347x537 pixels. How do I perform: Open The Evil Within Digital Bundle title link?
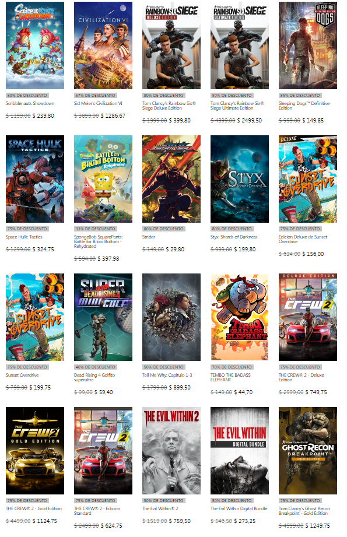(239, 508)
